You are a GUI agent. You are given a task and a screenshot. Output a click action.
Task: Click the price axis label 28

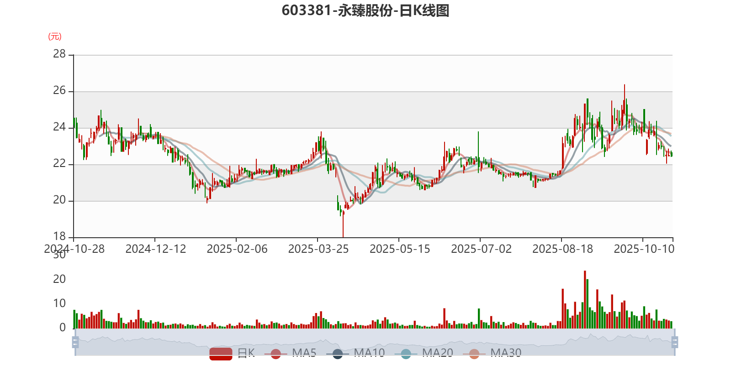tap(59, 54)
